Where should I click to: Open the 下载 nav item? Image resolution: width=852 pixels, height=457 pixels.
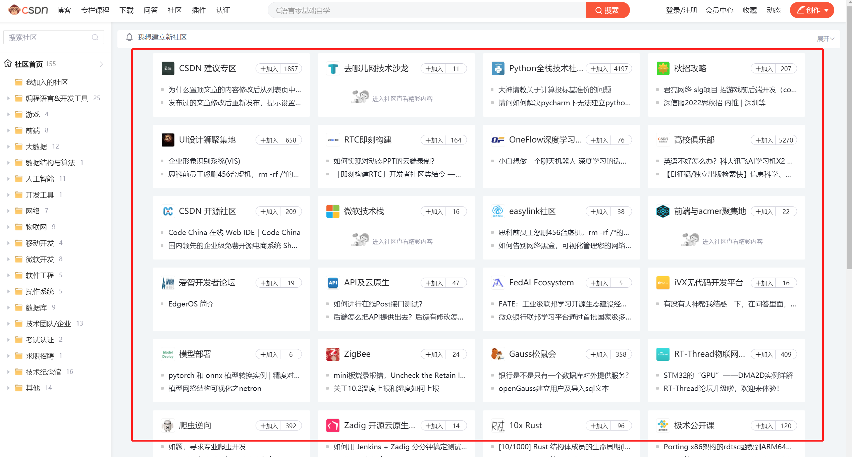126,10
